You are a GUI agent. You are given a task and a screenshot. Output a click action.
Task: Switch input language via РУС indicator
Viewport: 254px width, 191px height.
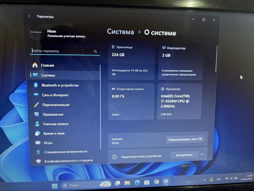pos(219,179)
